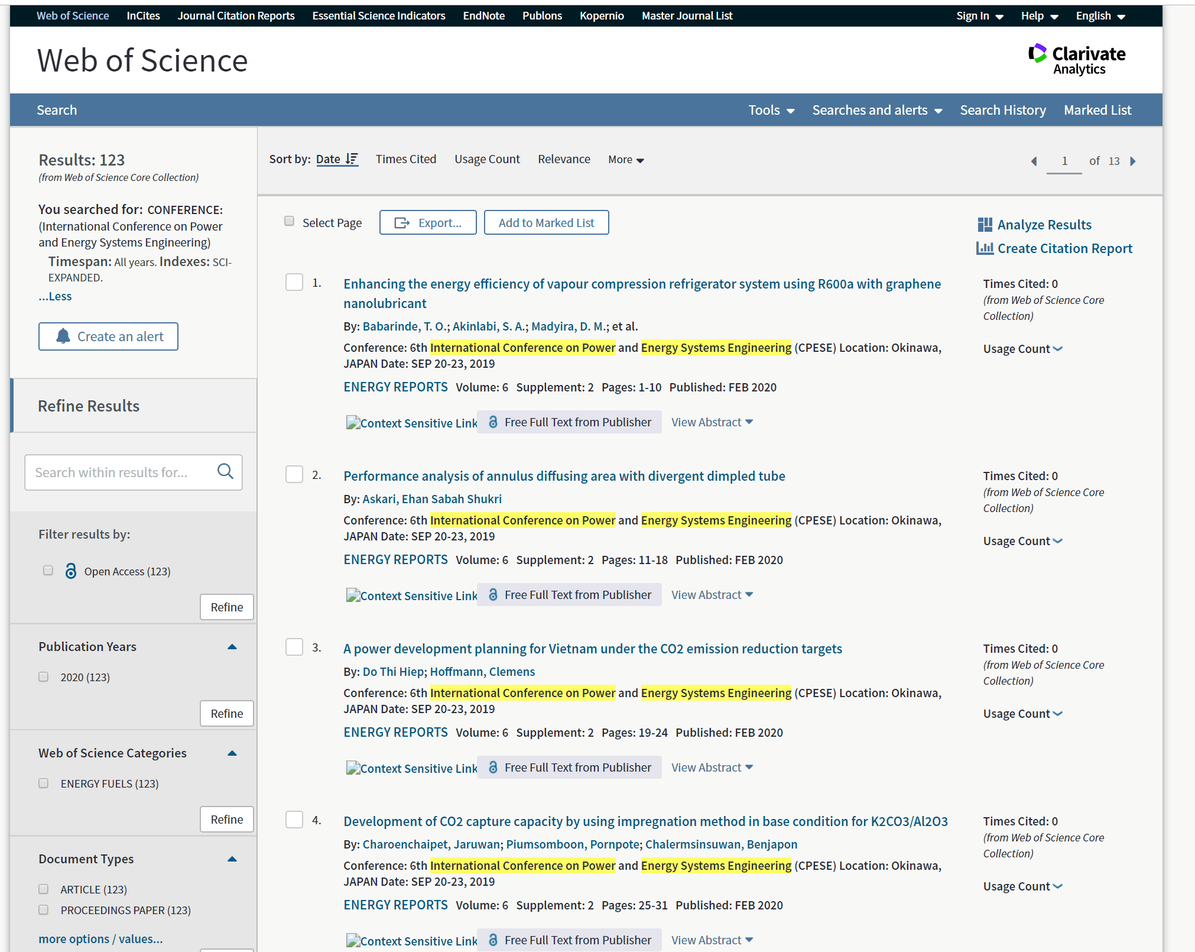Open the Help dropdown
The width and height of the screenshot is (1195, 952).
point(1040,16)
